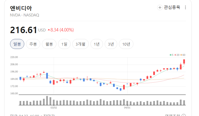Image resolution: width=199 pixels, height=116 pixels.
Task: Add NVIDIA to watchlist with plus icon
Action: point(160,8)
